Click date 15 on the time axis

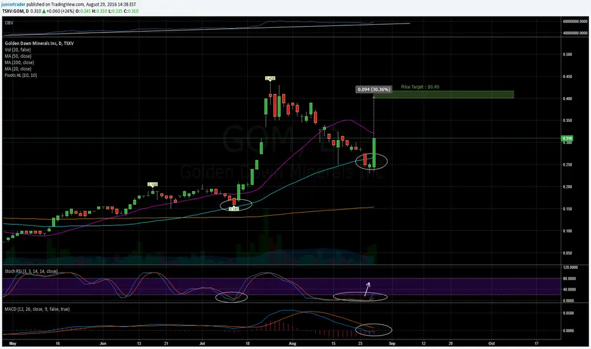click(x=334, y=344)
